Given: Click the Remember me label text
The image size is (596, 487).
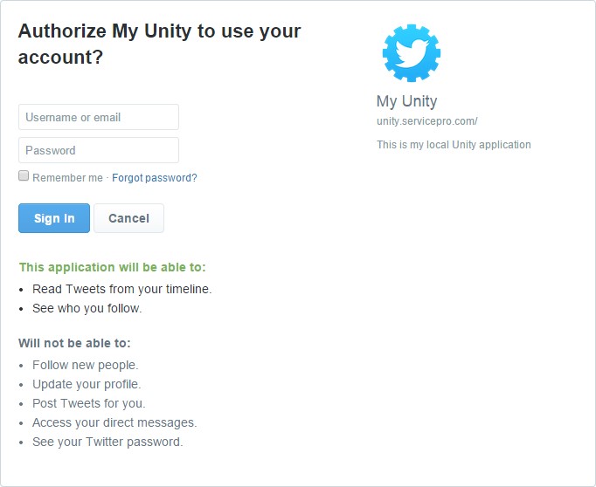Looking at the screenshot, I should point(67,178).
